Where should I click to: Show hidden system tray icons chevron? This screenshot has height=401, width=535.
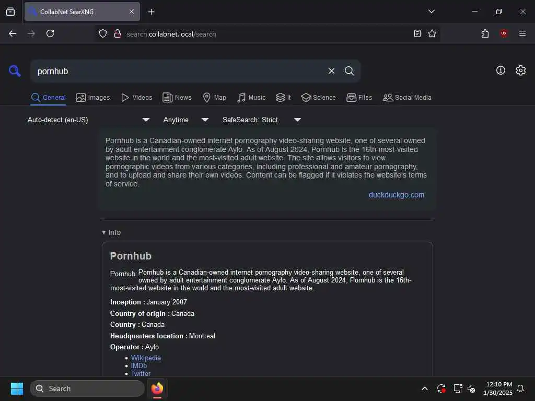click(425, 388)
